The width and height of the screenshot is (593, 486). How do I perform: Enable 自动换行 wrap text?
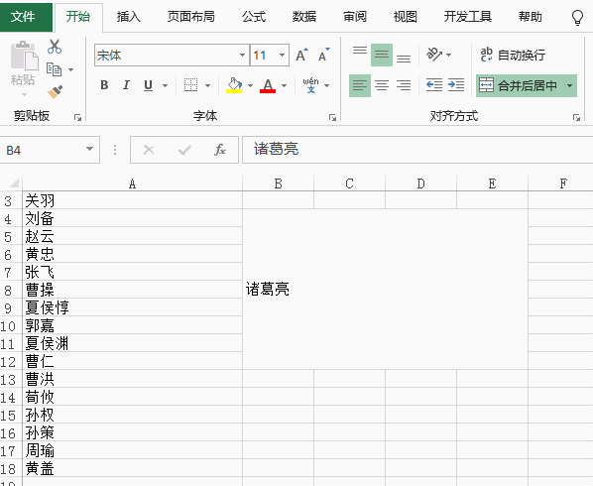(513, 56)
